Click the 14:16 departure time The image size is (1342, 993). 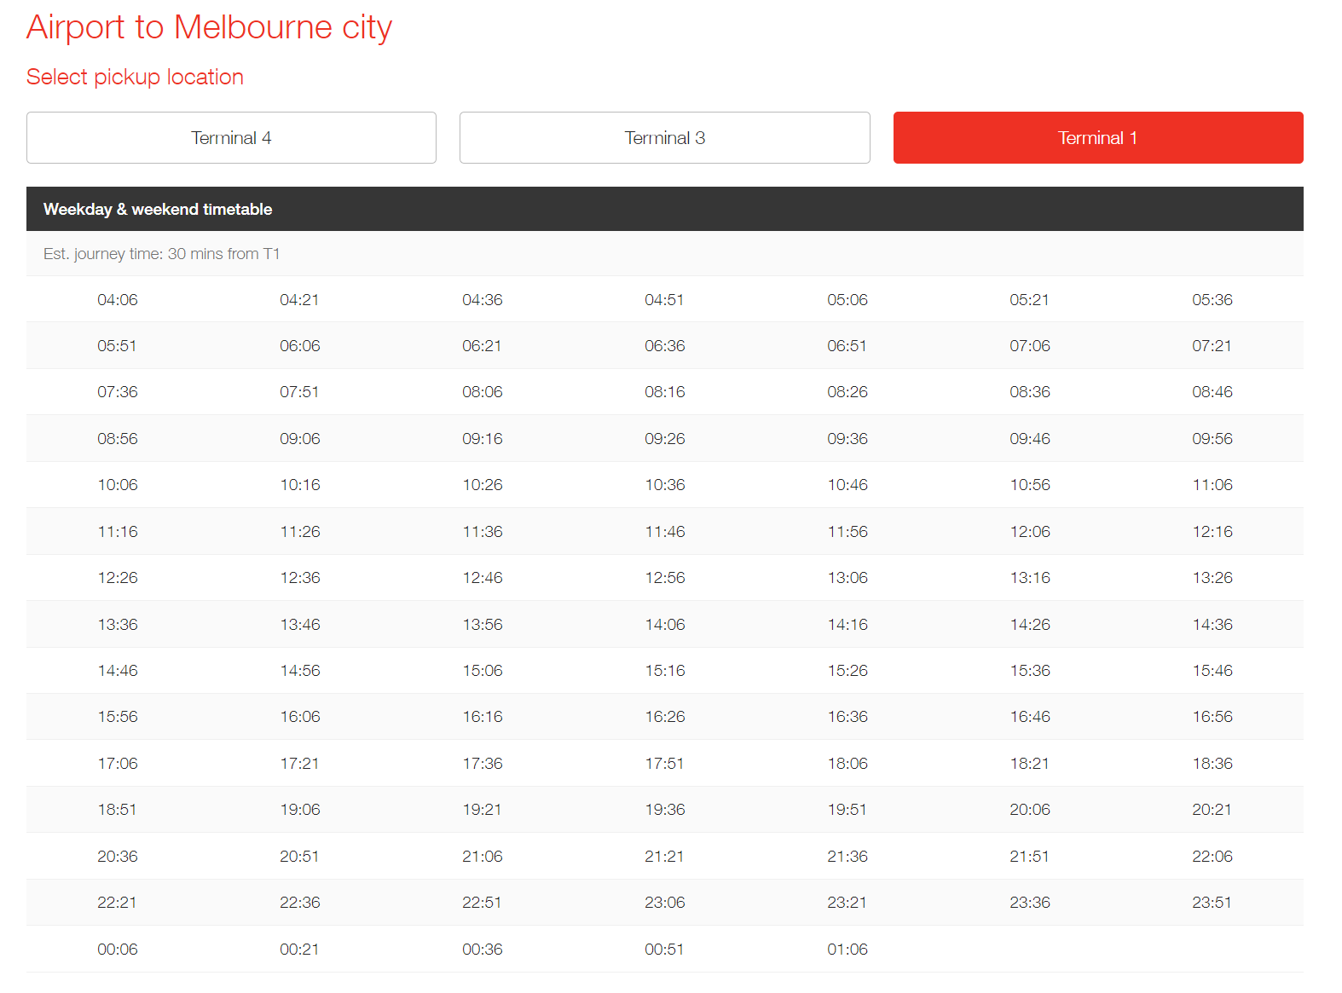click(847, 625)
